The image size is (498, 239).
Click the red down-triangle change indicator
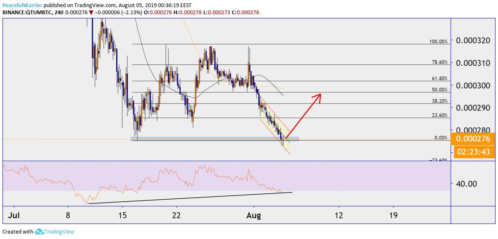91,13
